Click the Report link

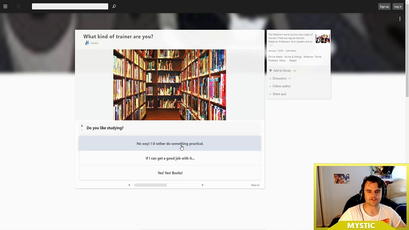(293, 61)
